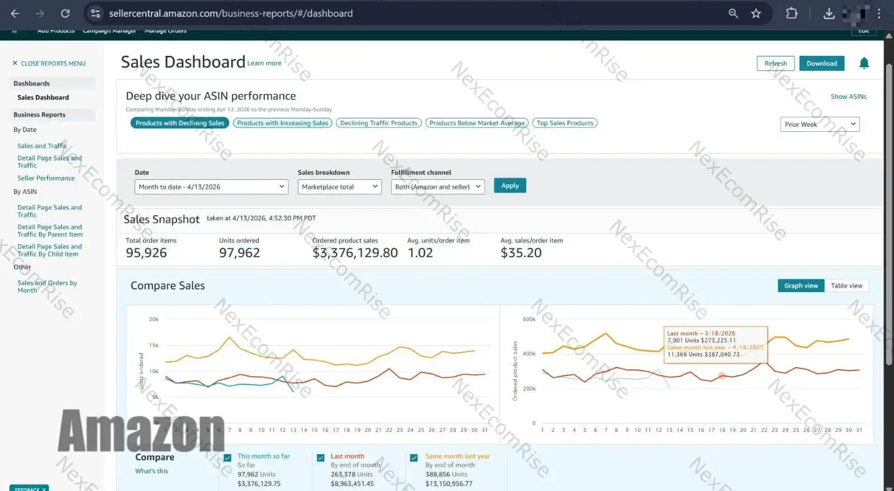Screen dimensions: 894x491
Task: Toggle the 'This month so far' checkbox
Action: point(227,457)
